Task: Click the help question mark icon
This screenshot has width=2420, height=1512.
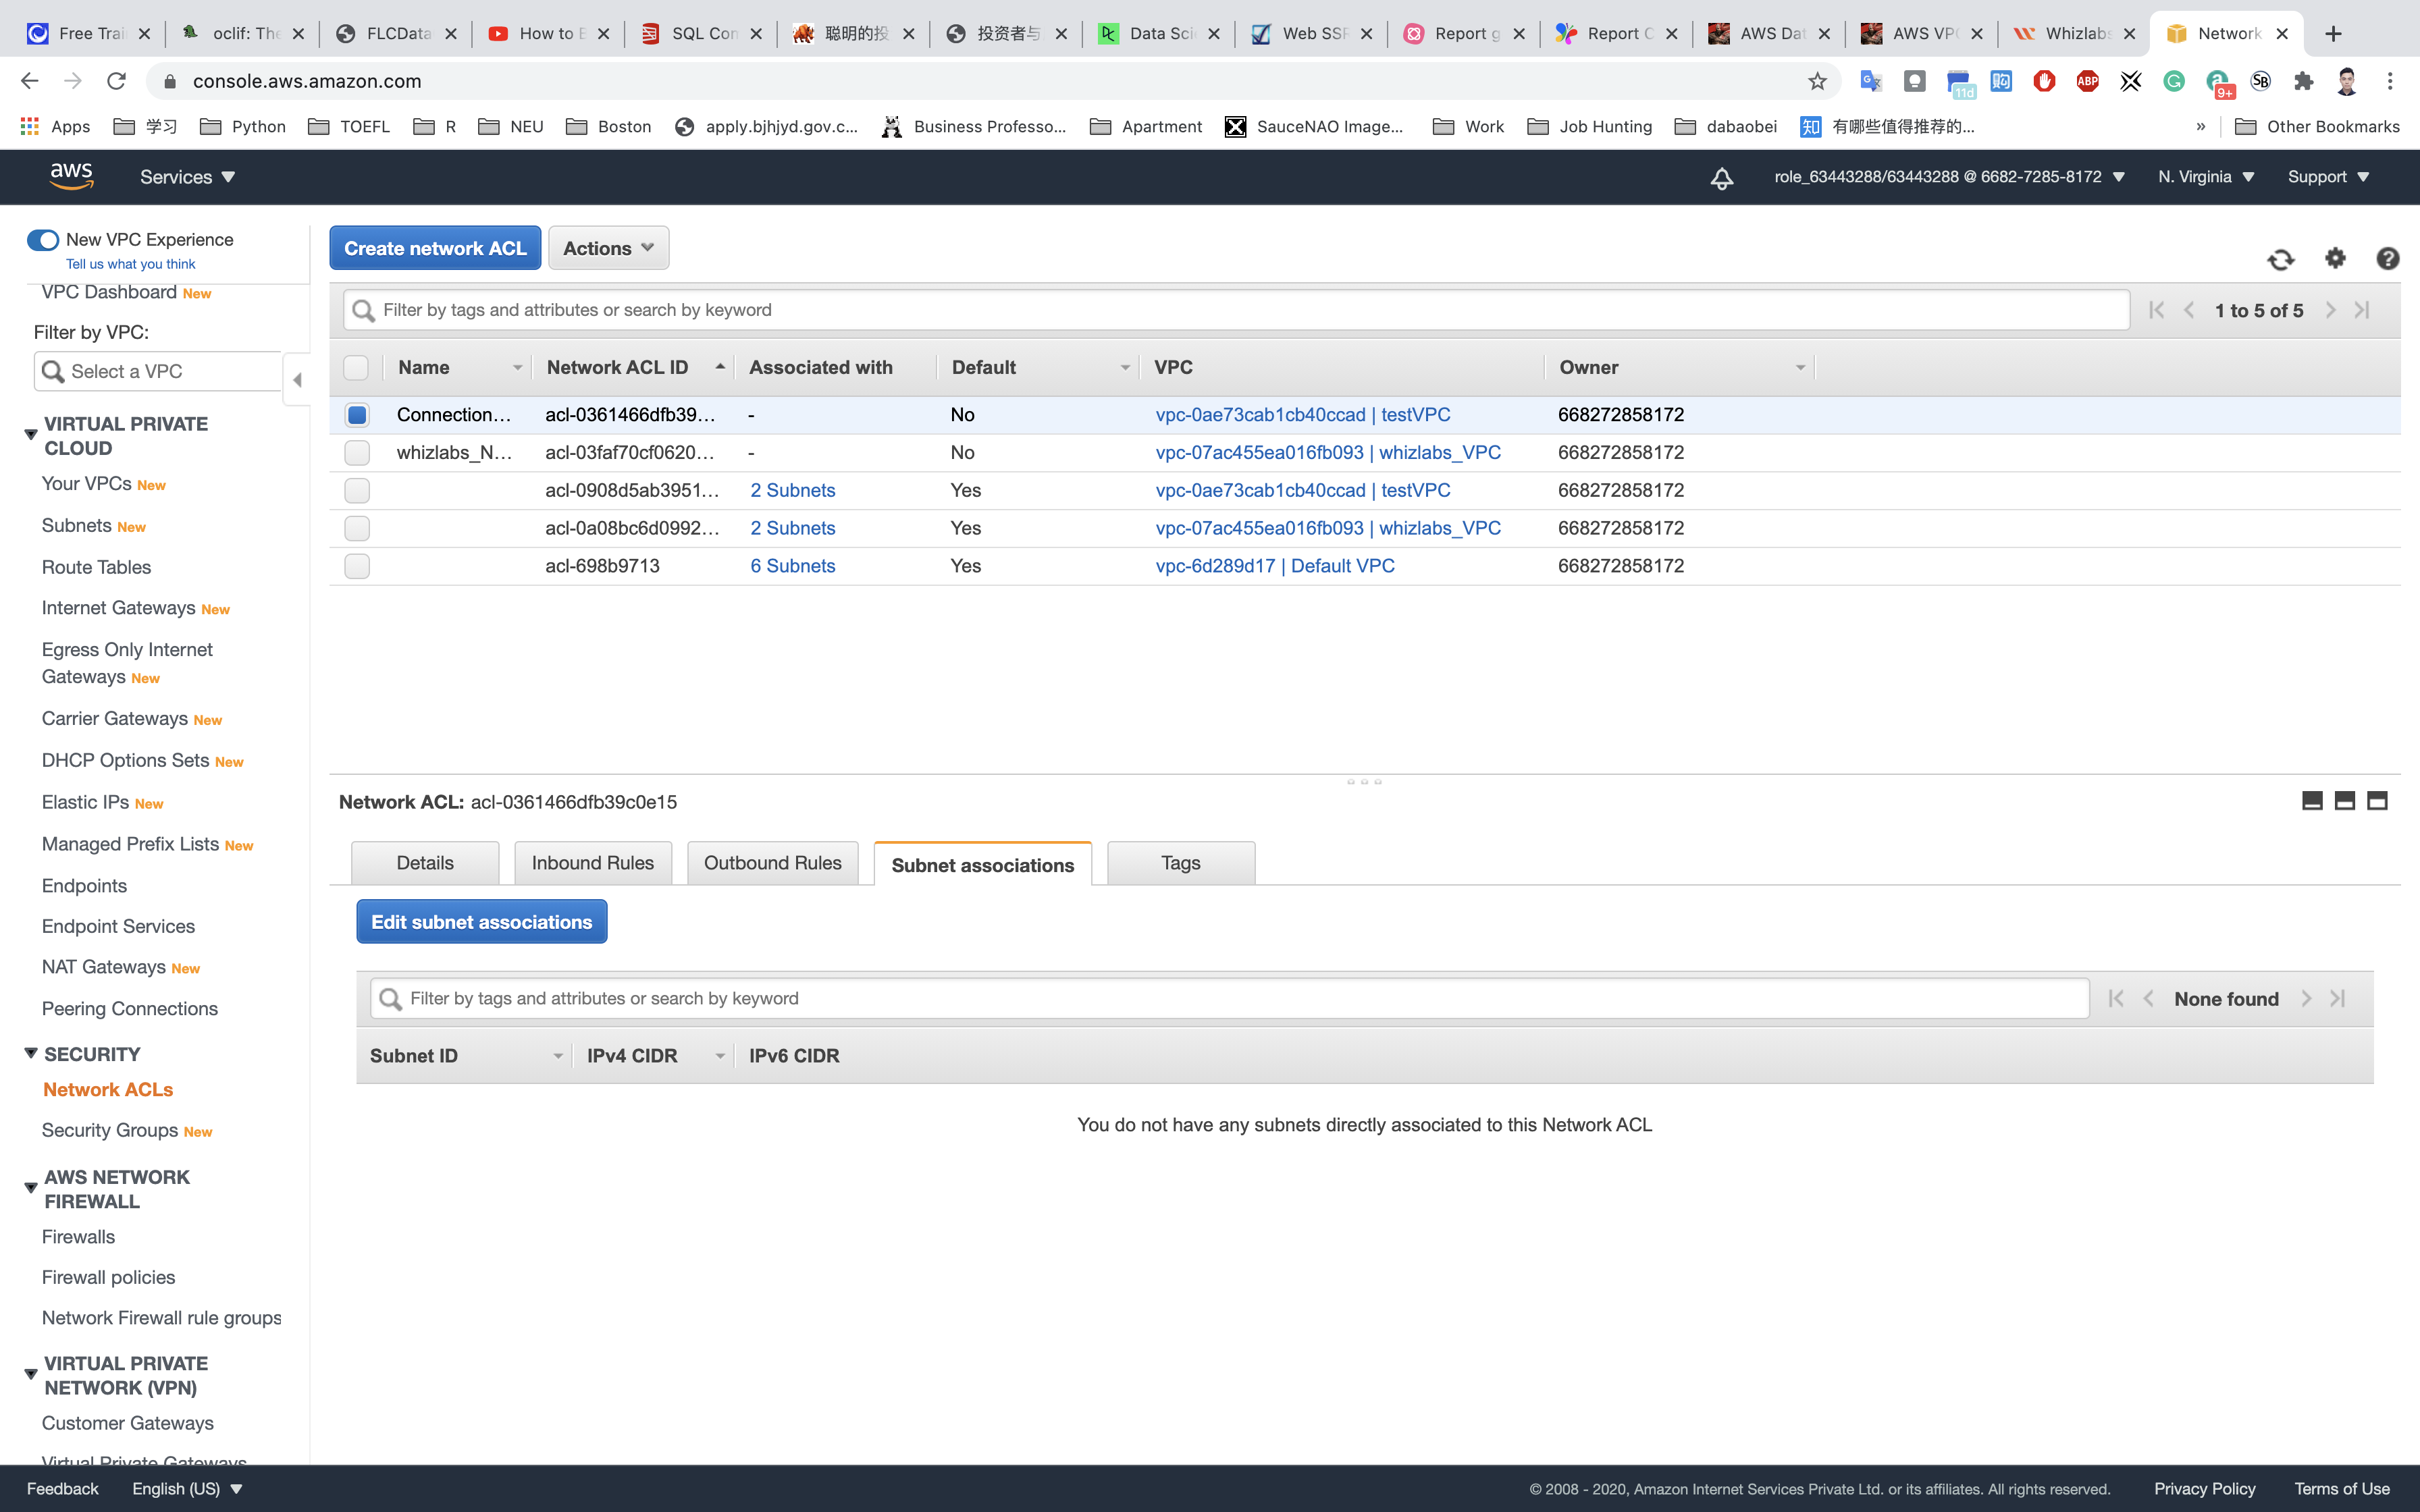Action: [x=2387, y=259]
